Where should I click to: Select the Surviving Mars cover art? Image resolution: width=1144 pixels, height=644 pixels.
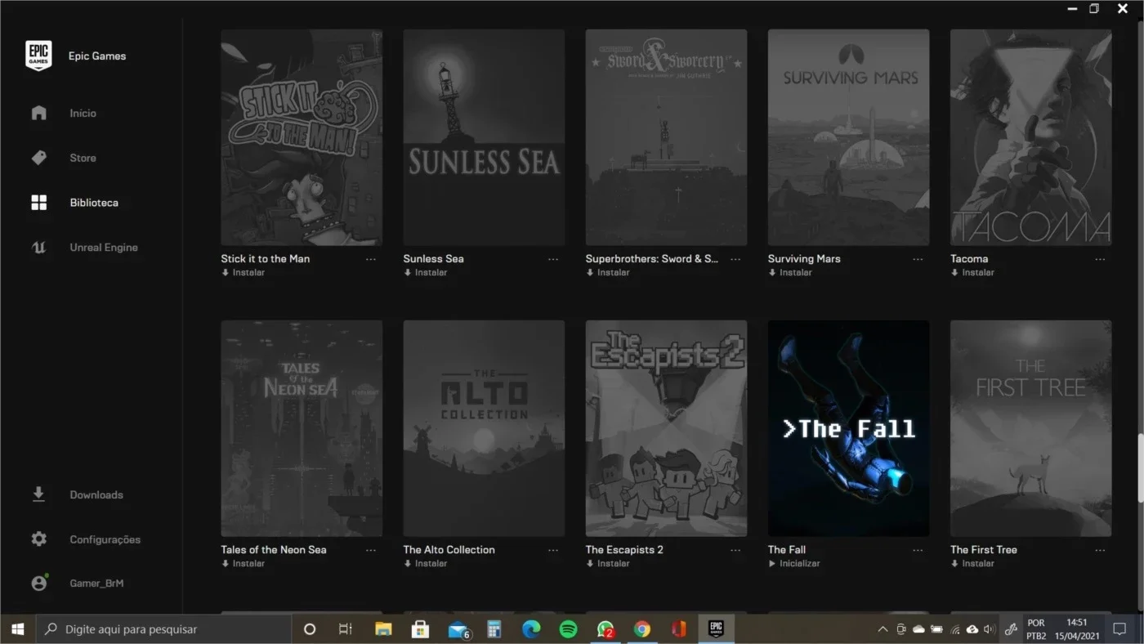[x=848, y=137]
